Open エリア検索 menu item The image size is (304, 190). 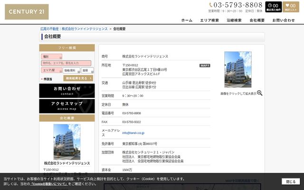pyautogui.click(x=209, y=20)
